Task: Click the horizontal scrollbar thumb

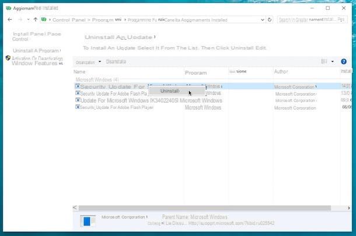Action: (205, 208)
